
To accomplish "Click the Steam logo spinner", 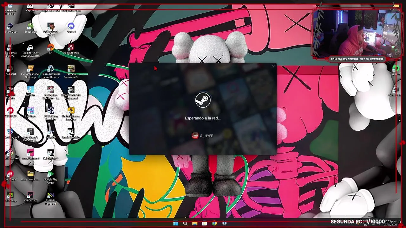I will 203,100.
